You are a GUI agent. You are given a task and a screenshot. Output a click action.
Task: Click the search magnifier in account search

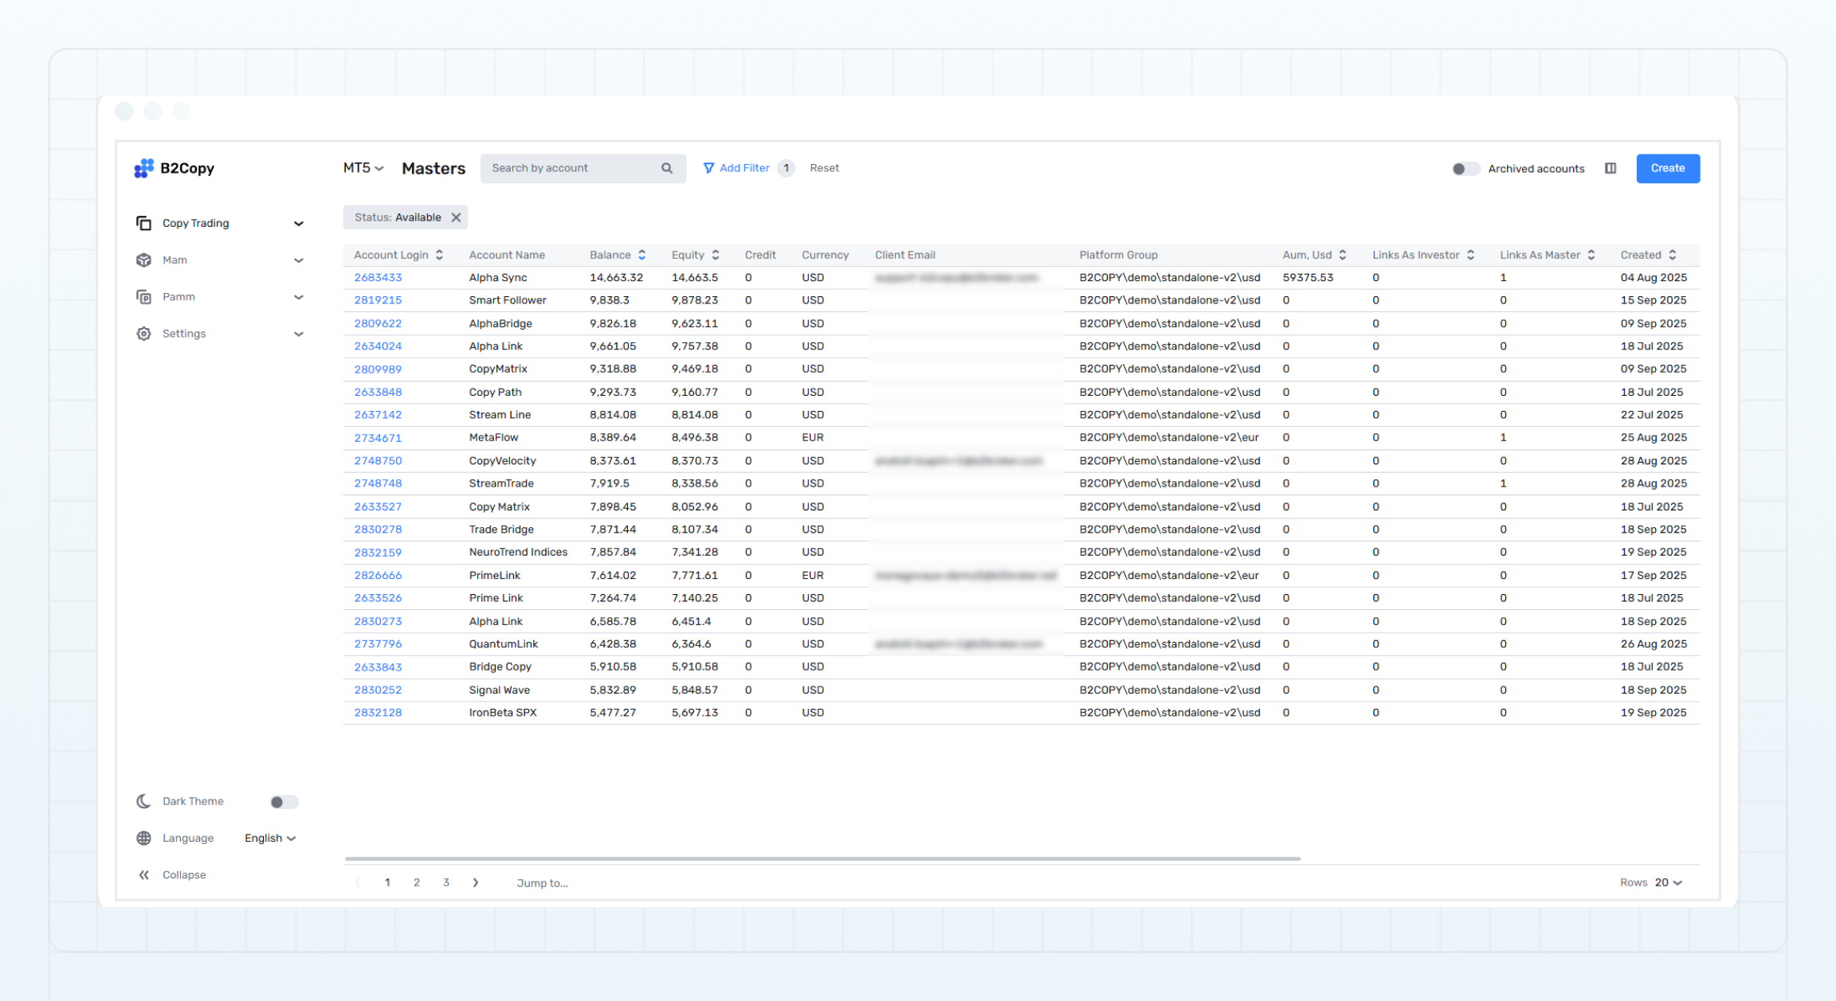point(666,168)
